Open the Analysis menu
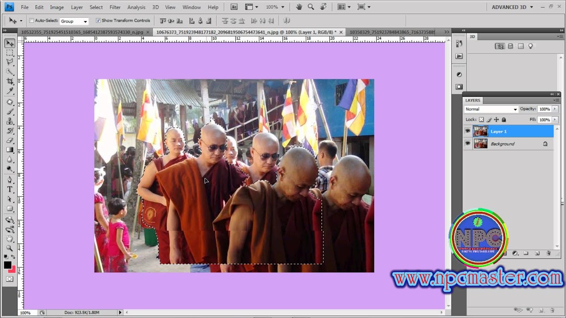566x318 pixels. (136, 7)
